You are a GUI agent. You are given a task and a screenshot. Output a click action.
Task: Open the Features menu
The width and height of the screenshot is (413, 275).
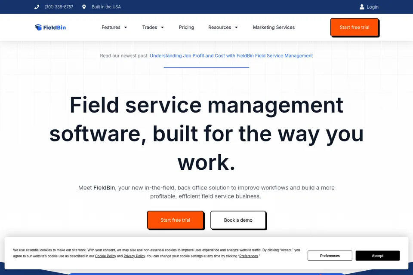tap(111, 27)
